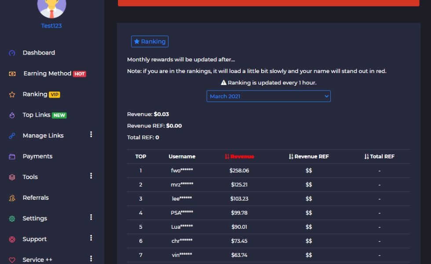Click the $99.78 revenue value
Image resolution: width=431 pixels, height=264 pixels.
click(239, 213)
